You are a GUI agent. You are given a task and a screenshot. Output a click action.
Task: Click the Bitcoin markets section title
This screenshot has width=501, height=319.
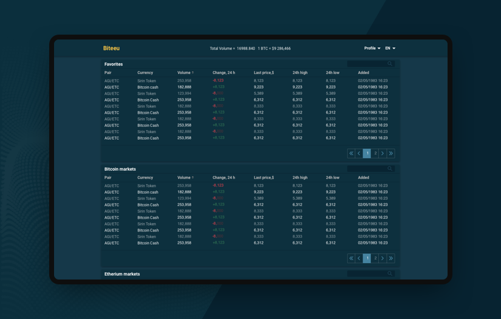coord(120,169)
